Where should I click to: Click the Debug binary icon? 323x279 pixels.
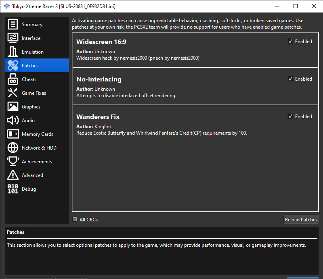click(13, 189)
